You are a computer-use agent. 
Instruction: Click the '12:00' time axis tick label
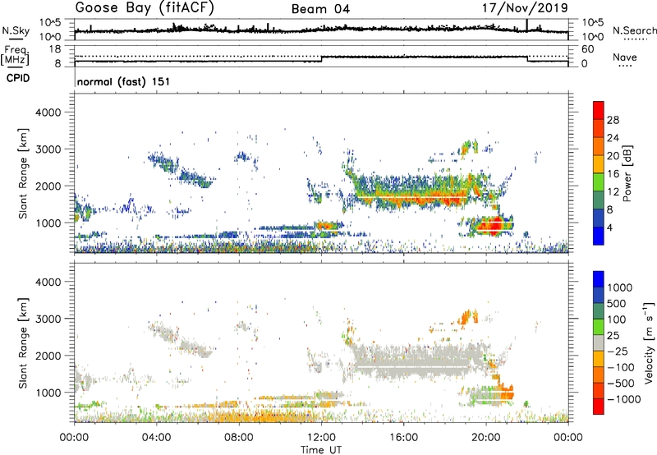321,438
